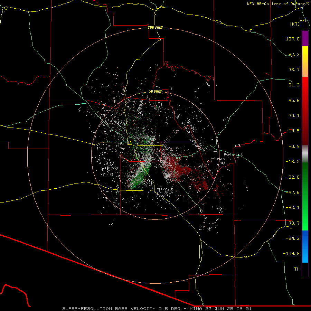
Task: Click the -109.8 velocity scale value
Action: (x=291, y=254)
